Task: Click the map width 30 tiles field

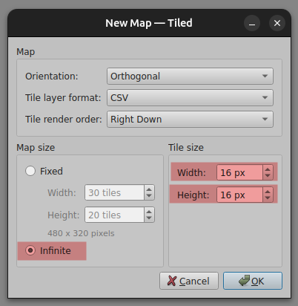Action: [114, 192]
